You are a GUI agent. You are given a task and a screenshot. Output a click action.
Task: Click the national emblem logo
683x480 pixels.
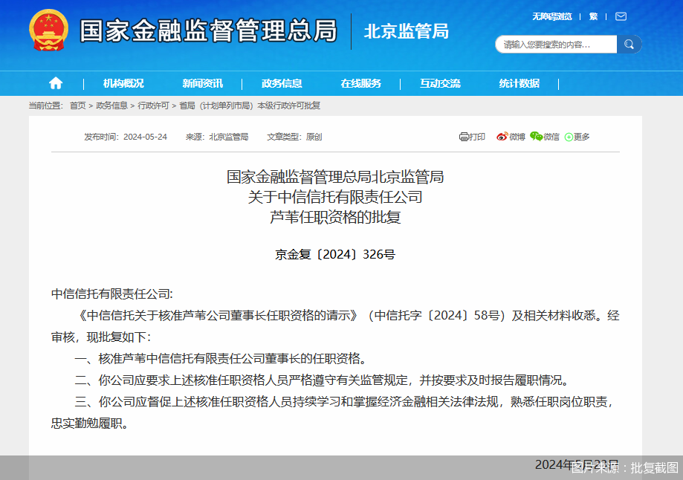point(48,30)
